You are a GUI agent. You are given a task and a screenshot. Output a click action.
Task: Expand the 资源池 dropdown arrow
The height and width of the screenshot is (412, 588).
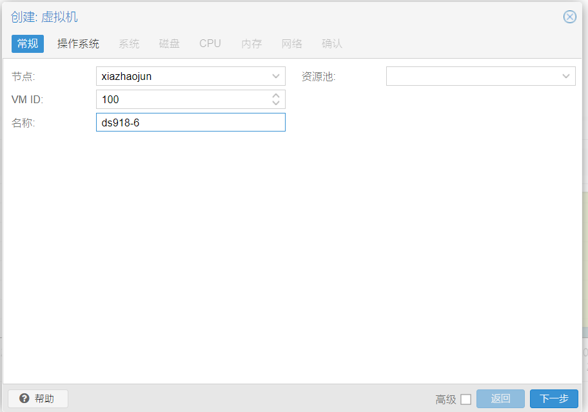(x=566, y=76)
